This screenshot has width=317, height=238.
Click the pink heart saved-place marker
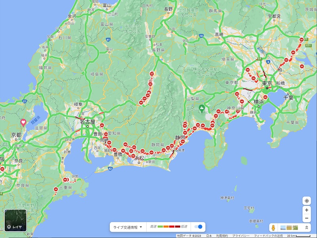point(23,123)
